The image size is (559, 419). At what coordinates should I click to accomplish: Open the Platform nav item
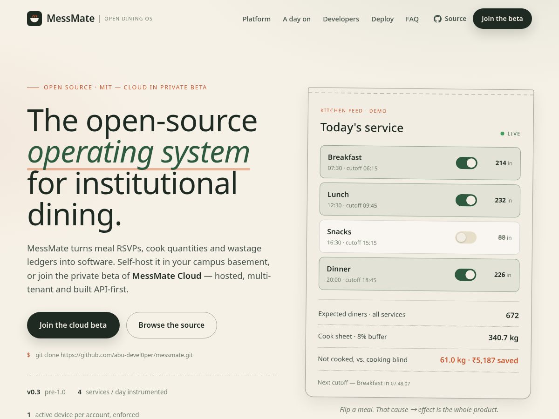pyautogui.click(x=257, y=19)
